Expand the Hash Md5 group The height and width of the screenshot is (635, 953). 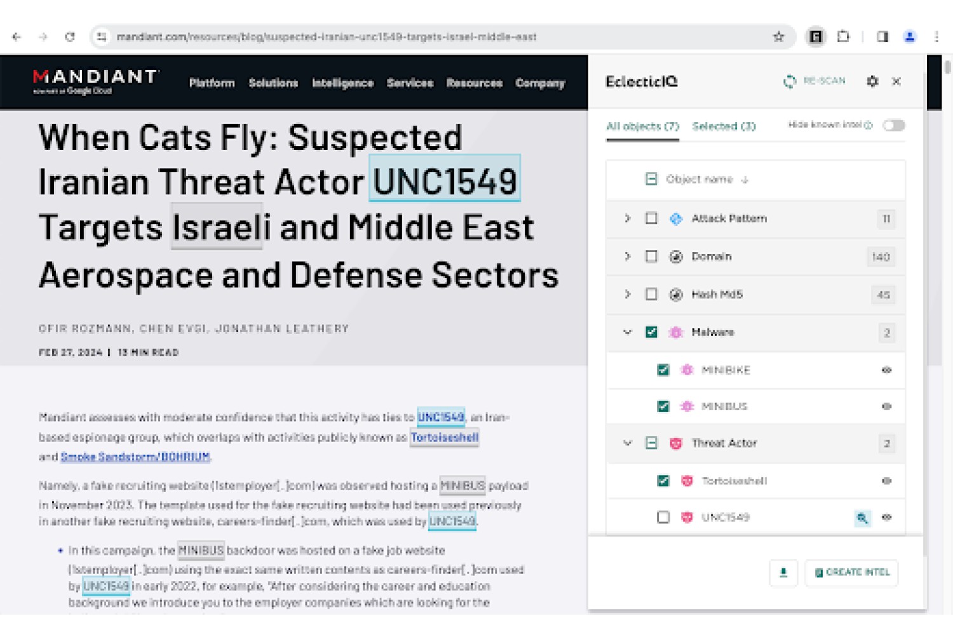coord(627,295)
